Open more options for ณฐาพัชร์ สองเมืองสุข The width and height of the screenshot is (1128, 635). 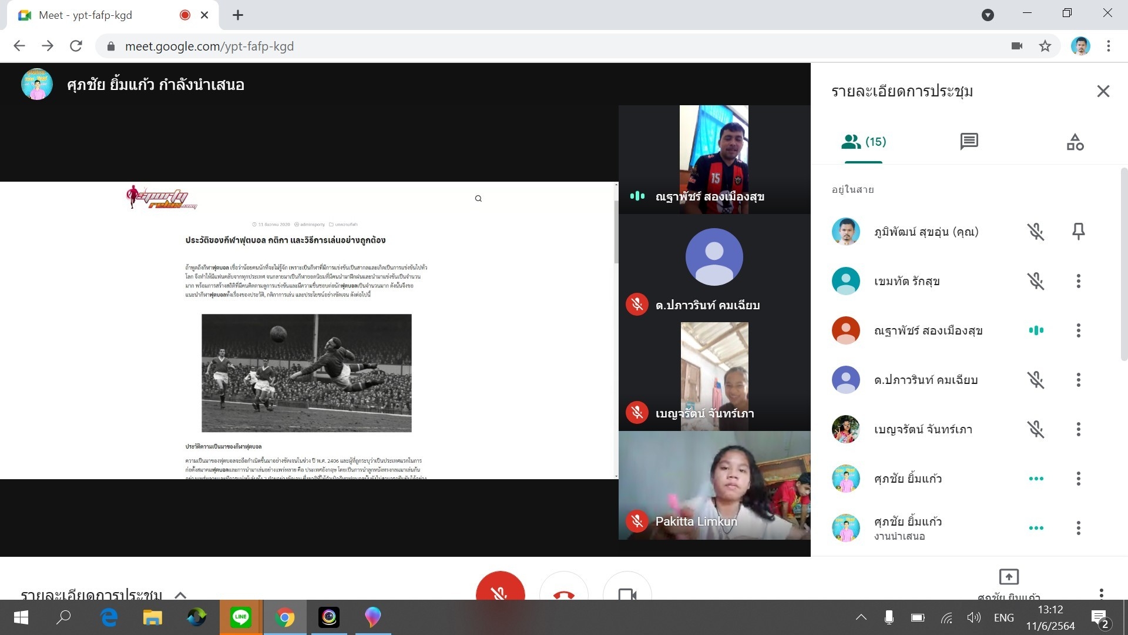point(1078,330)
